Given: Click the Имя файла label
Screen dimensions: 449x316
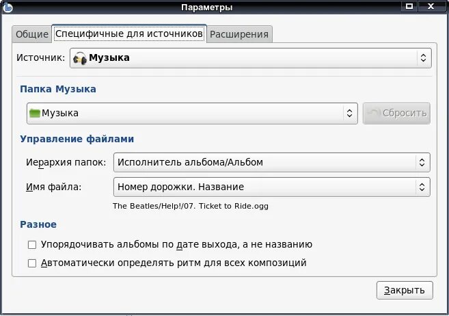Looking at the screenshot, I should 53,187.
